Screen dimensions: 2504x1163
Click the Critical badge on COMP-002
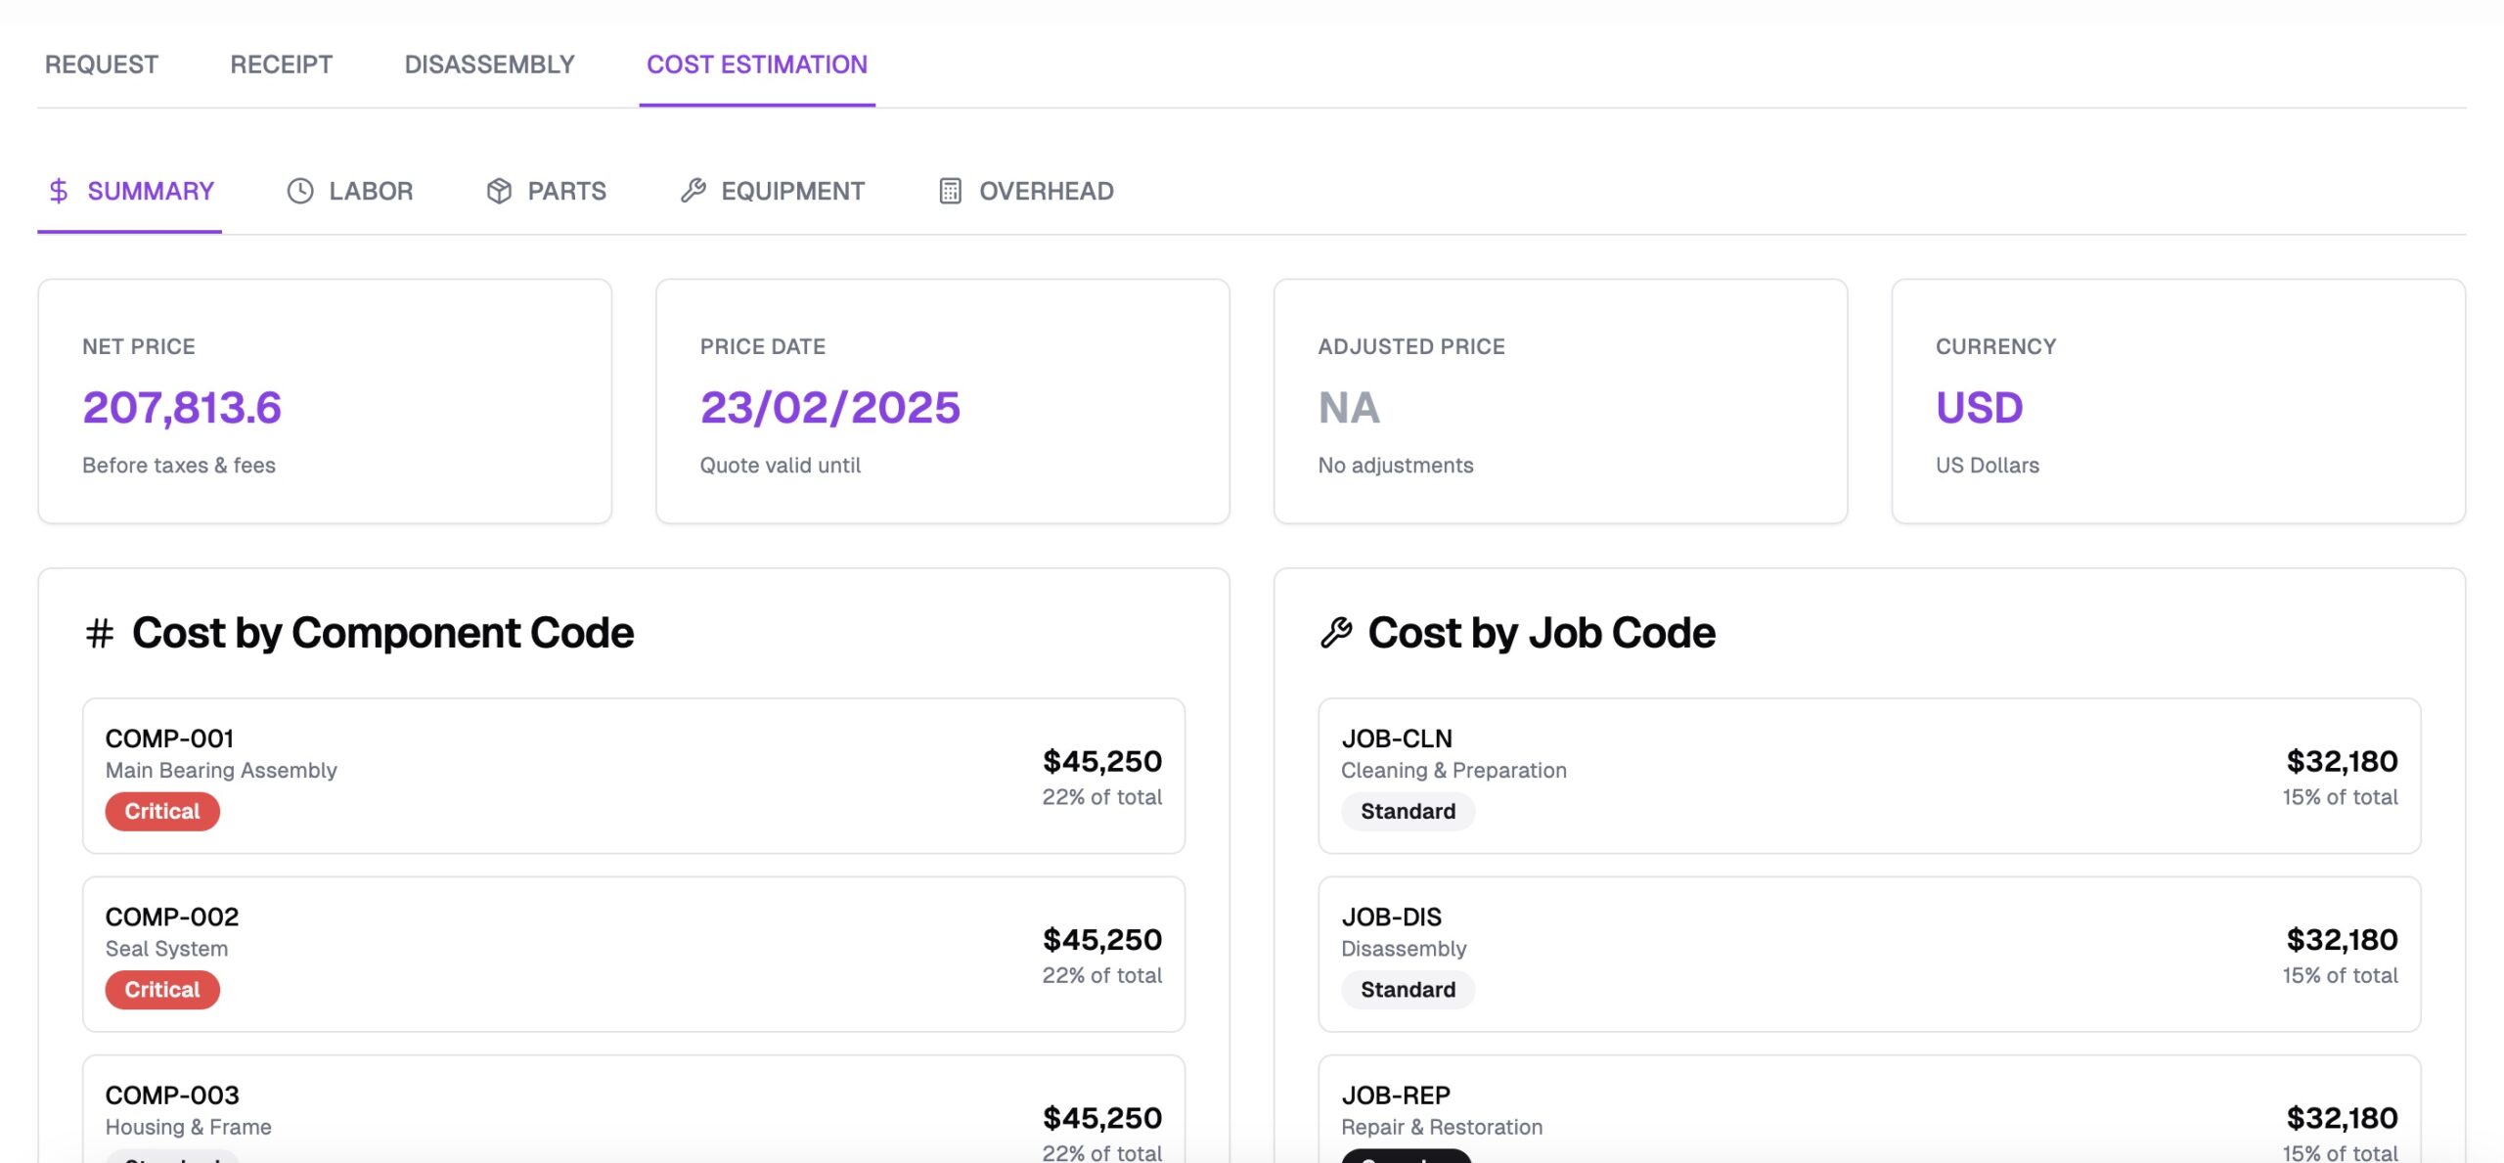coord(162,990)
